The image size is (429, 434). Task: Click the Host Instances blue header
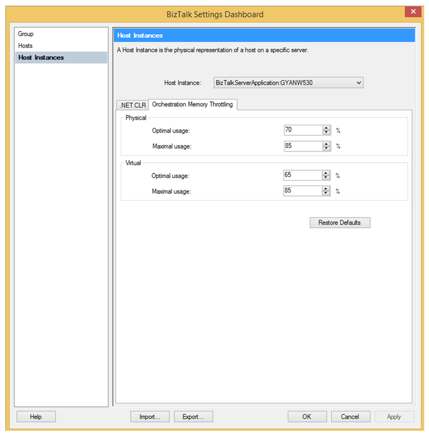click(x=264, y=36)
